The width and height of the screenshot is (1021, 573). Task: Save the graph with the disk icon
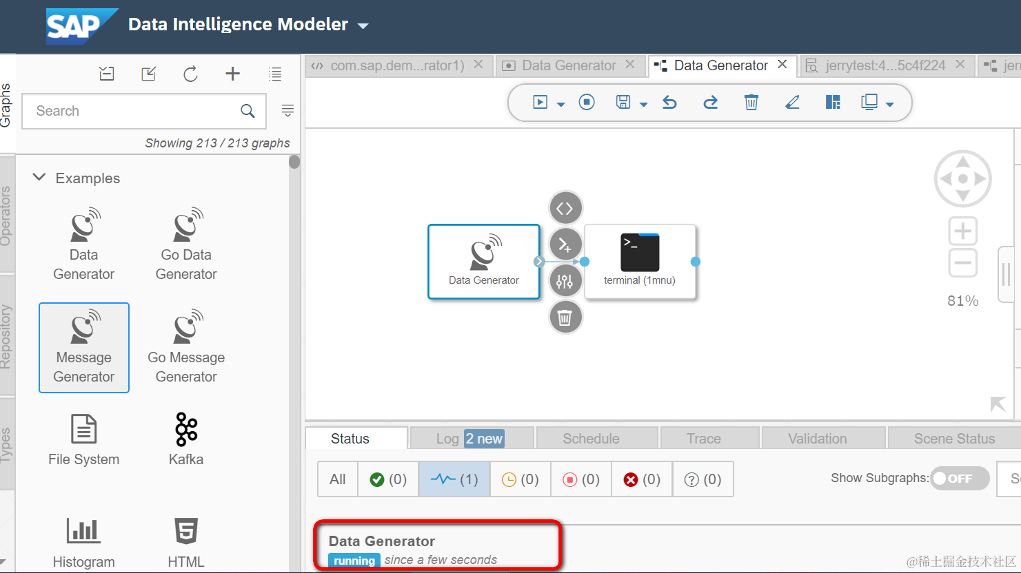[623, 103]
